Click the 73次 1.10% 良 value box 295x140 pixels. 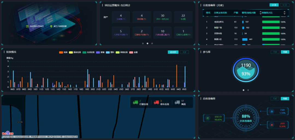pyautogui.click(x=278, y=111)
